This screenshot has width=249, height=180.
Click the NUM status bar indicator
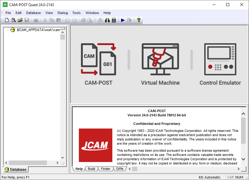(239, 177)
